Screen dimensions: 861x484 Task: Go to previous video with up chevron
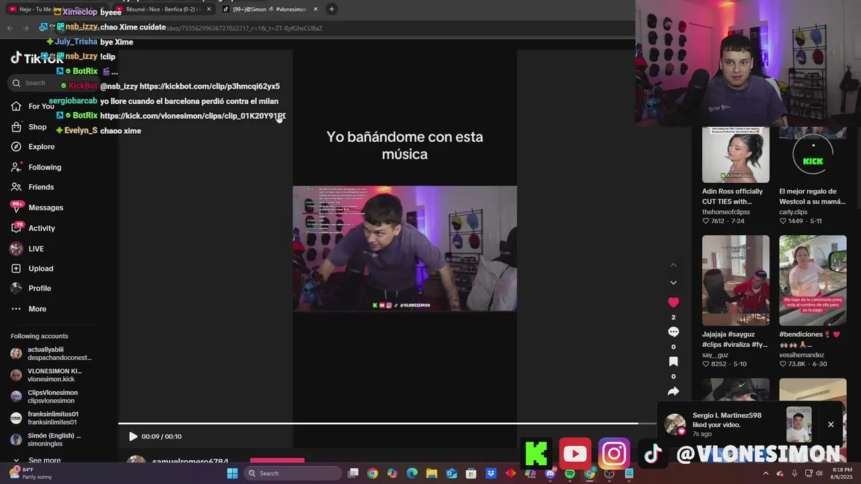(673, 265)
